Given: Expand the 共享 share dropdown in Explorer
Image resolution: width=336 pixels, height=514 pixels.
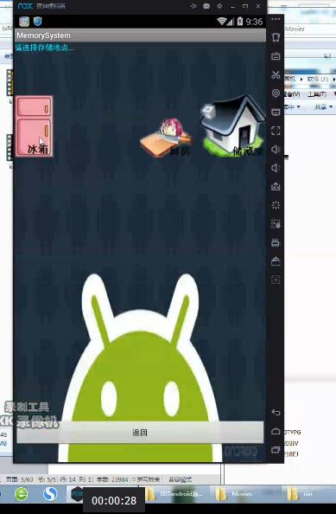Looking at the screenshot, I should click(323, 106).
